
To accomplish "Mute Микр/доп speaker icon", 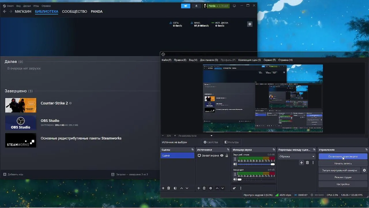I will pos(235,179).
